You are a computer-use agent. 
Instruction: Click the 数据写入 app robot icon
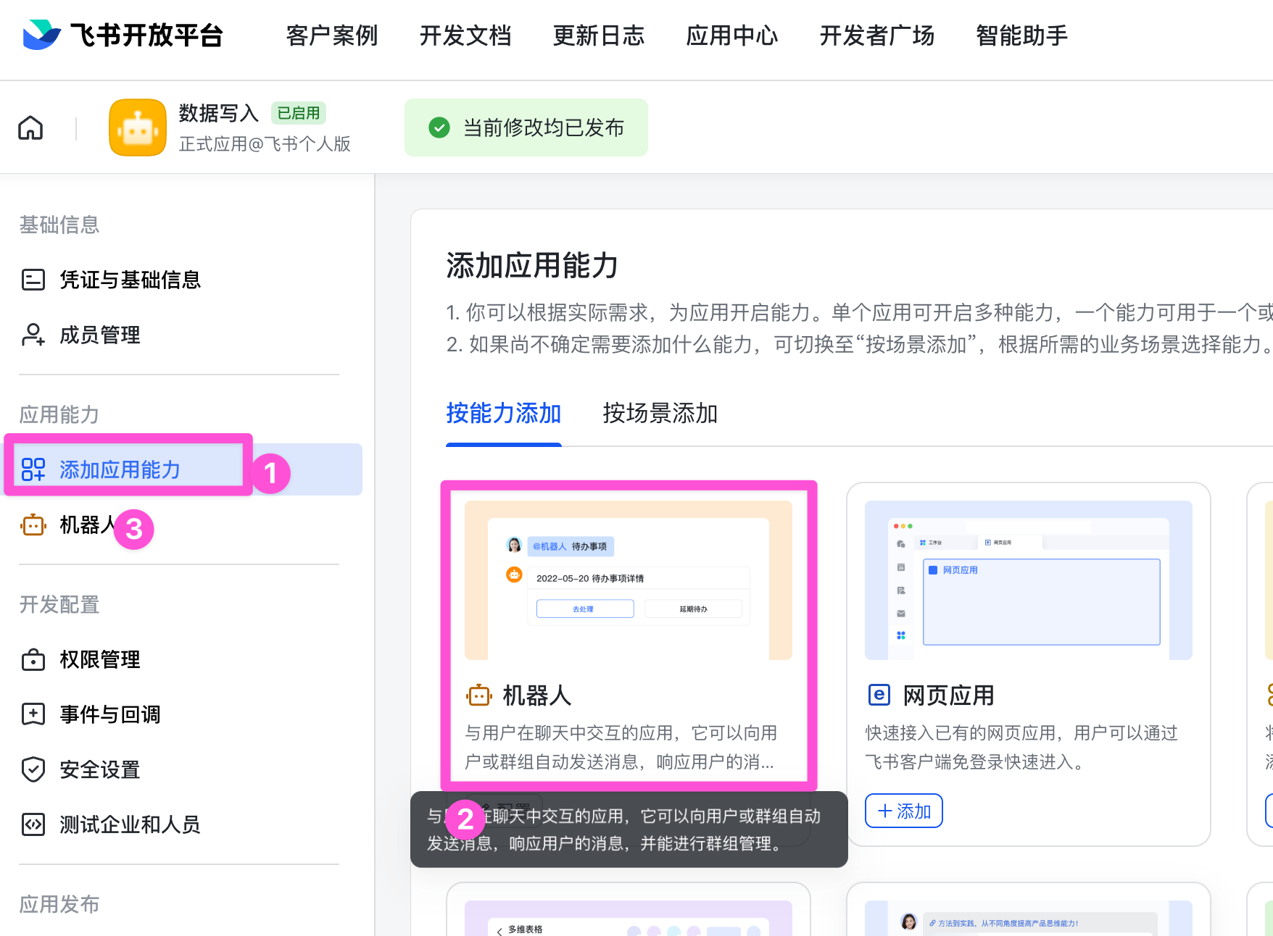138,128
